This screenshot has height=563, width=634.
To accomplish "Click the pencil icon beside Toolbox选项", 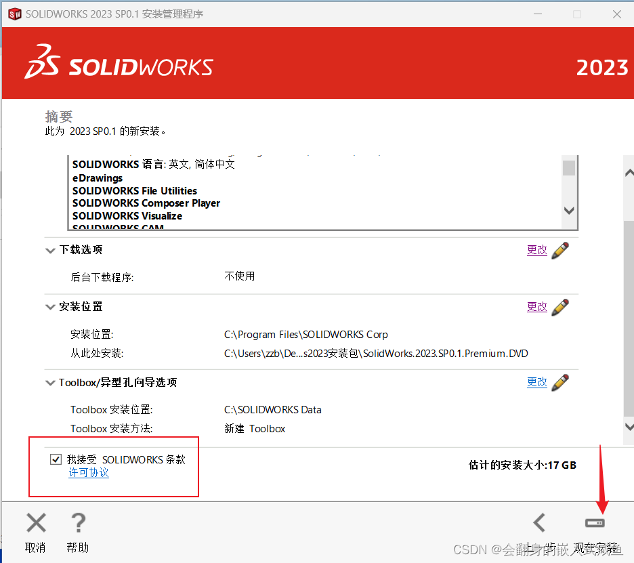I will pos(560,383).
